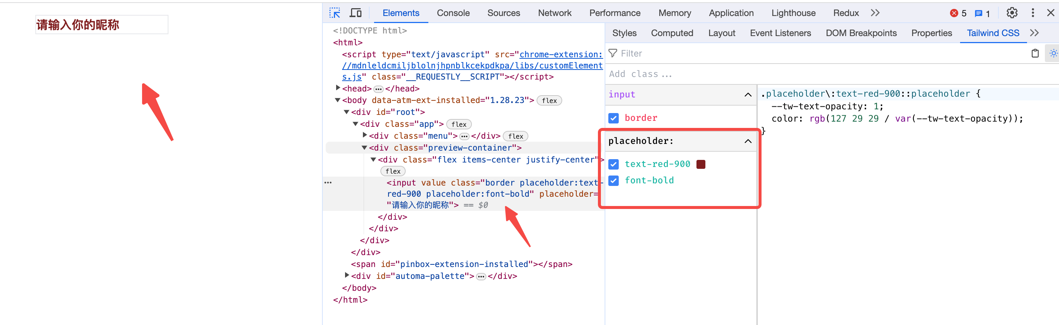Open the Application tab

[x=731, y=13]
